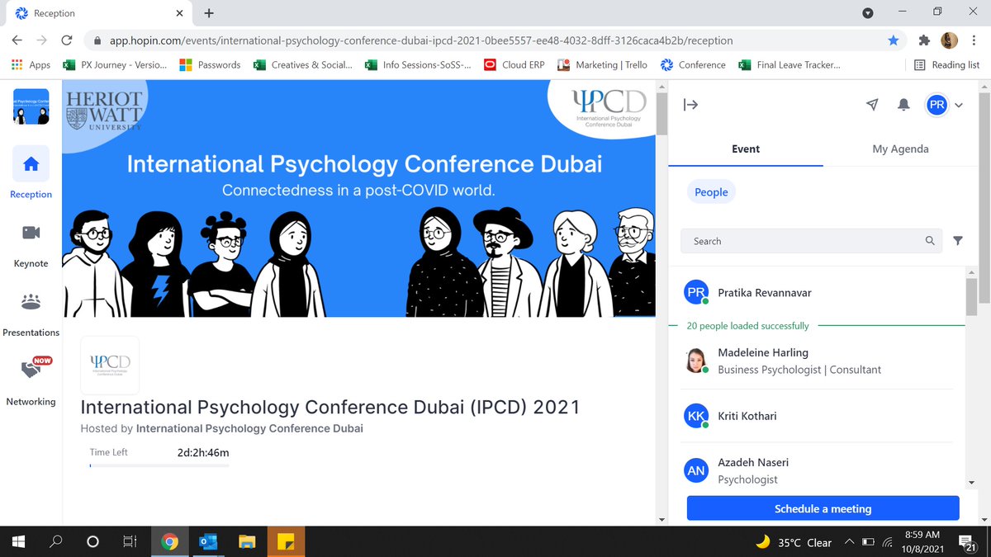Open the Info Sessions-SoSS bookmark
Screen dimensions: 991x557
click(419, 64)
